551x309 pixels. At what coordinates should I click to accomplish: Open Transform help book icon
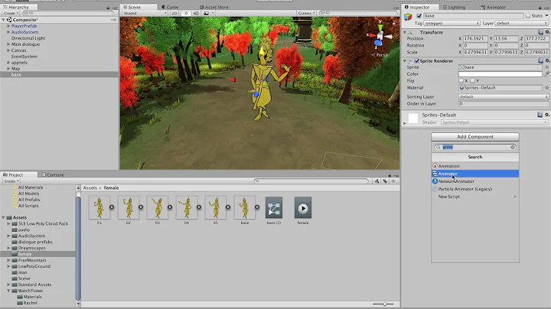click(x=540, y=32)
